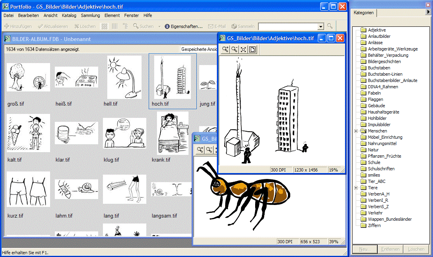Open the Sammlung menu
The image size is (433, 257).
(90, 15)
